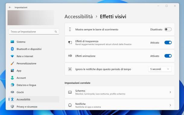Click the Privacy e sicurezza shield icon
184x115 pixels.
[12, 107]
